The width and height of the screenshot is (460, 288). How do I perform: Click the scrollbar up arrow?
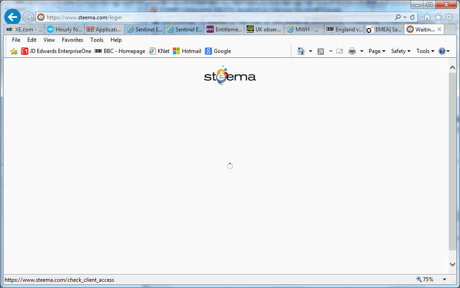pyautogui.click(x=452, y=68)
